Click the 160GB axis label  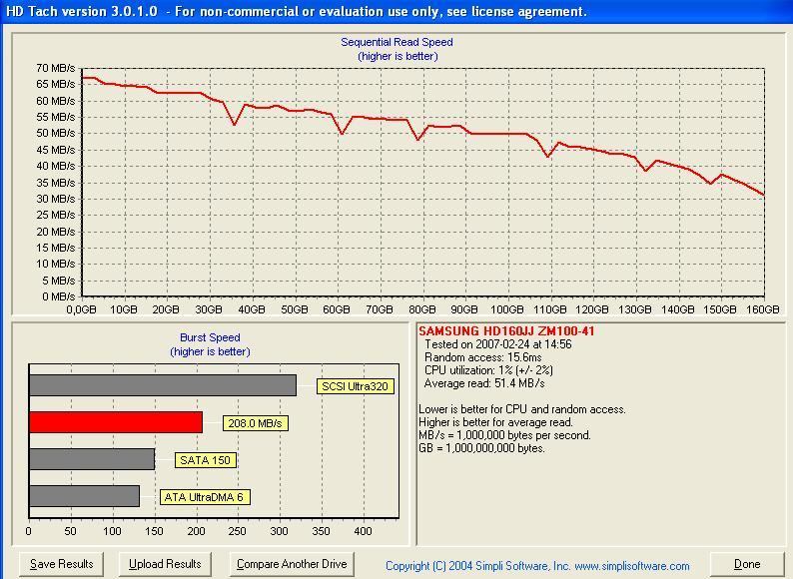pyautogui.click(x=762, y=309)
